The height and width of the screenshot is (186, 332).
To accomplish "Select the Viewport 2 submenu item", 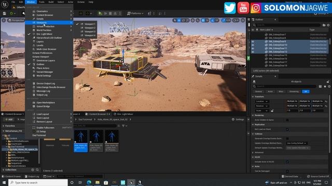I will coord(90,28).
